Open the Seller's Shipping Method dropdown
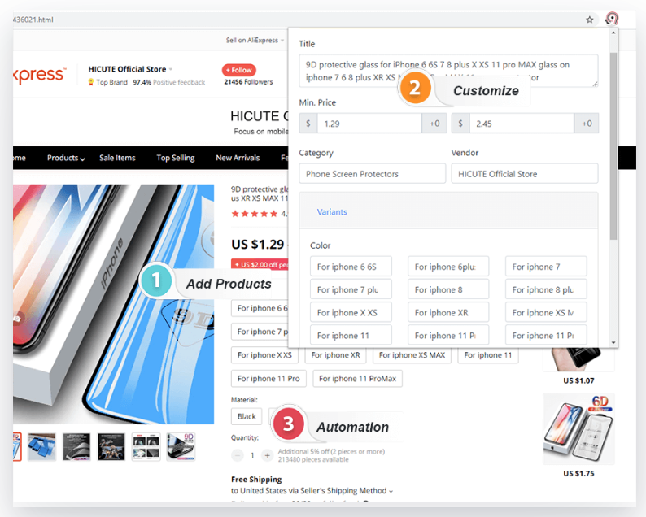This screenshot has width=646, height=517. [x=312, y=491]
